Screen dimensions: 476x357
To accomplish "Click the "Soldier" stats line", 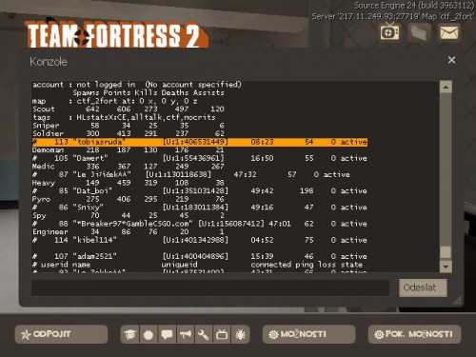I will click(x=129, y=133).
